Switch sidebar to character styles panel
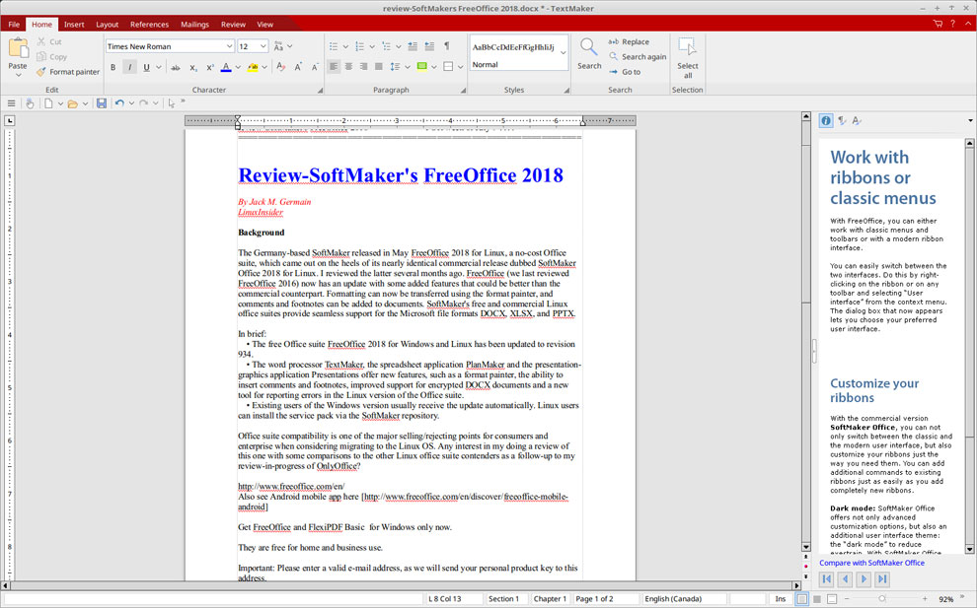977x608 pixels. 858,121
